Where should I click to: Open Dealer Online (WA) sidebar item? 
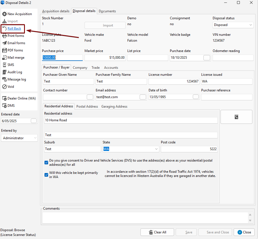tap(21, 98)
